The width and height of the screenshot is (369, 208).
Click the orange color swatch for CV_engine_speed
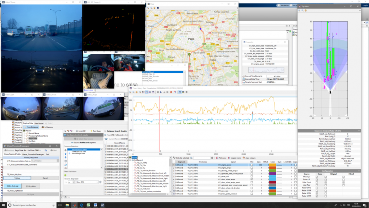[x=272, y=165]
